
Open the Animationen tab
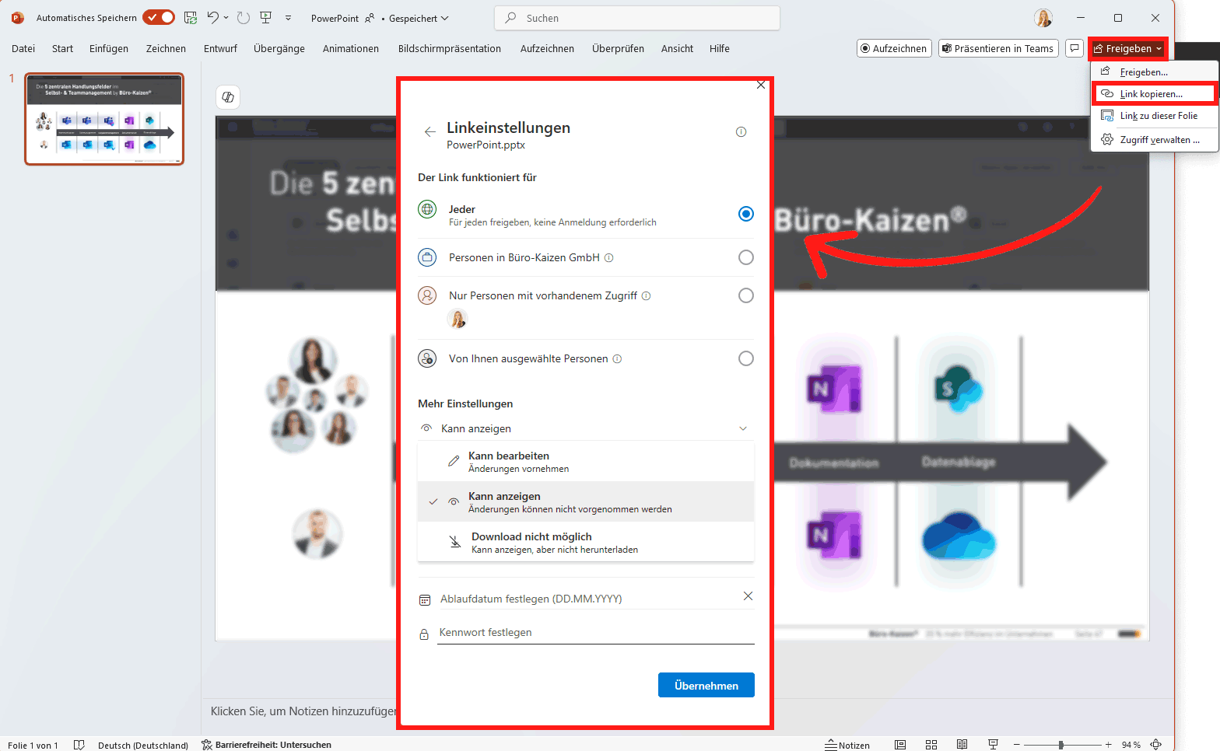click(351, 48)
